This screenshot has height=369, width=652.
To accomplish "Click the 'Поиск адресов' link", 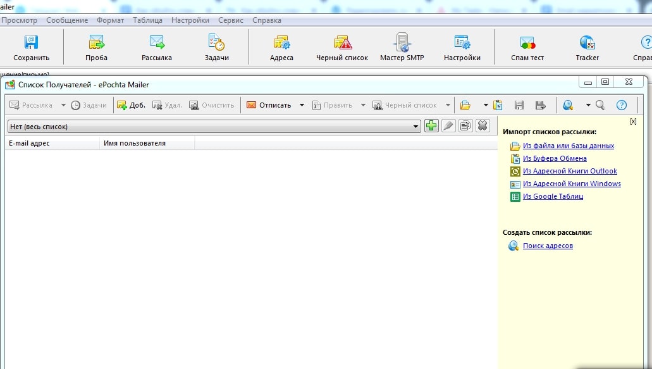I will (x=548, y=246).
